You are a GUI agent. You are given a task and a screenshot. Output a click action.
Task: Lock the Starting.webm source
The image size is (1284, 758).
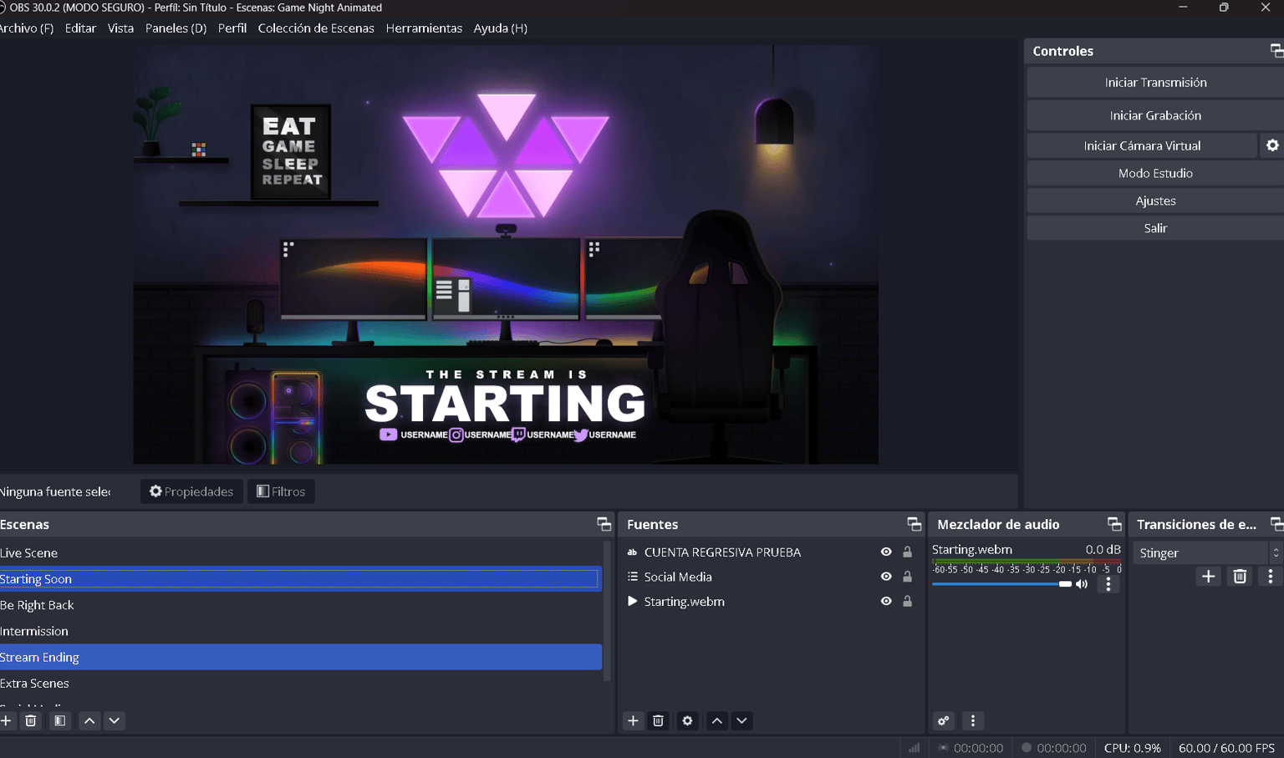[x=907, y=601]
